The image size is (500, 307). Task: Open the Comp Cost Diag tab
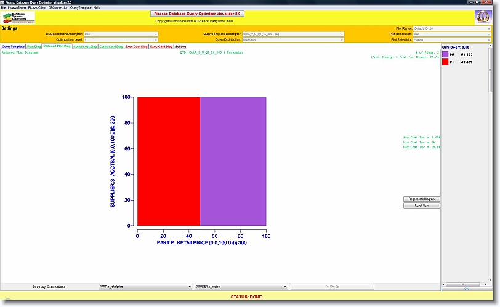pos(84,46)
